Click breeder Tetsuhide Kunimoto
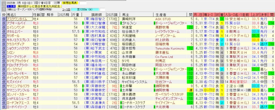 [170, 48]
